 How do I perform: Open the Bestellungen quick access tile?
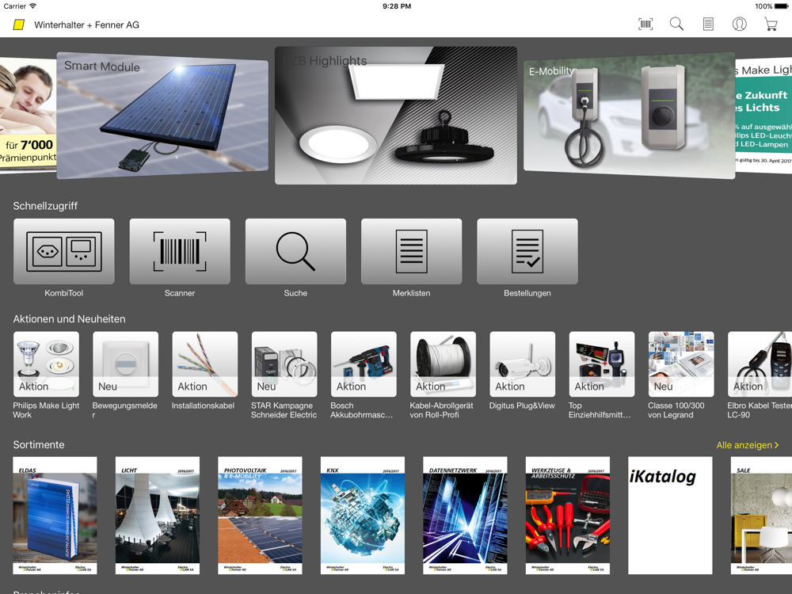(527, 252)
